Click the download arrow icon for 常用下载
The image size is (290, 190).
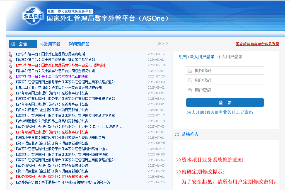click(x=42, y=44)
